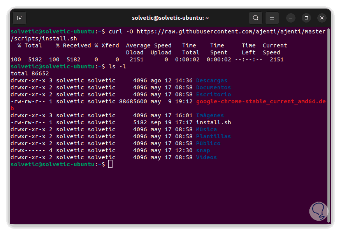Click the 'Current' column header
This screenshot has height=235, width=341.
pos(275,45)
